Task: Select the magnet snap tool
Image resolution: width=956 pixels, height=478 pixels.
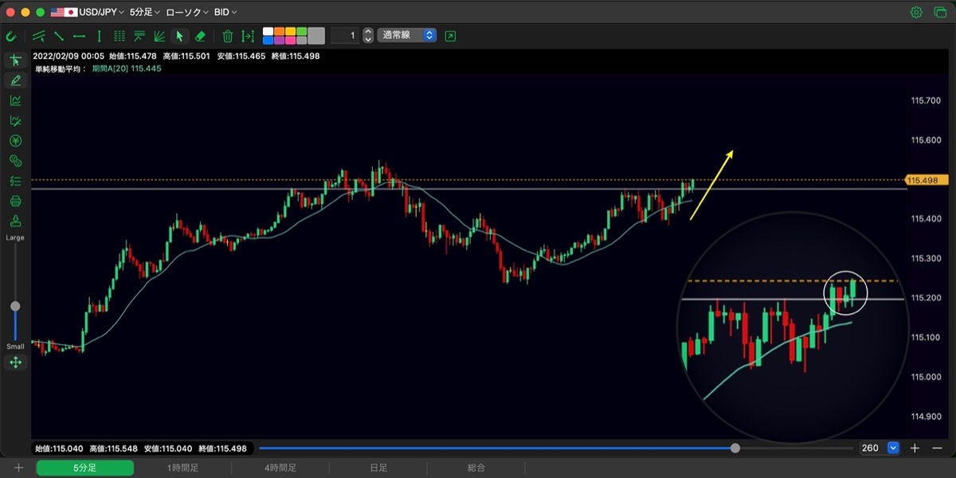Action: coord(11,36)
